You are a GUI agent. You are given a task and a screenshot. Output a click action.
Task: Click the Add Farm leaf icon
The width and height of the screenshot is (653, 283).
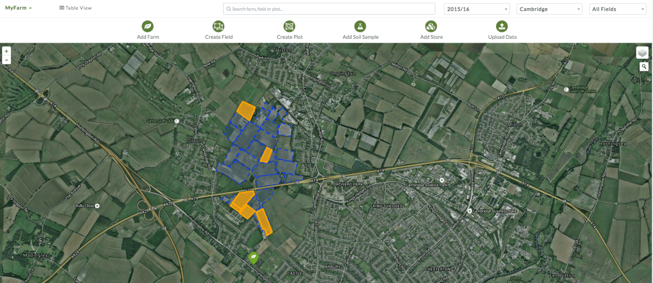(147, 27)
